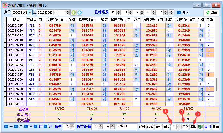223x133 pixels.
Task: Open the start 期号 002023141 dropdown
Action: point(30,13)
